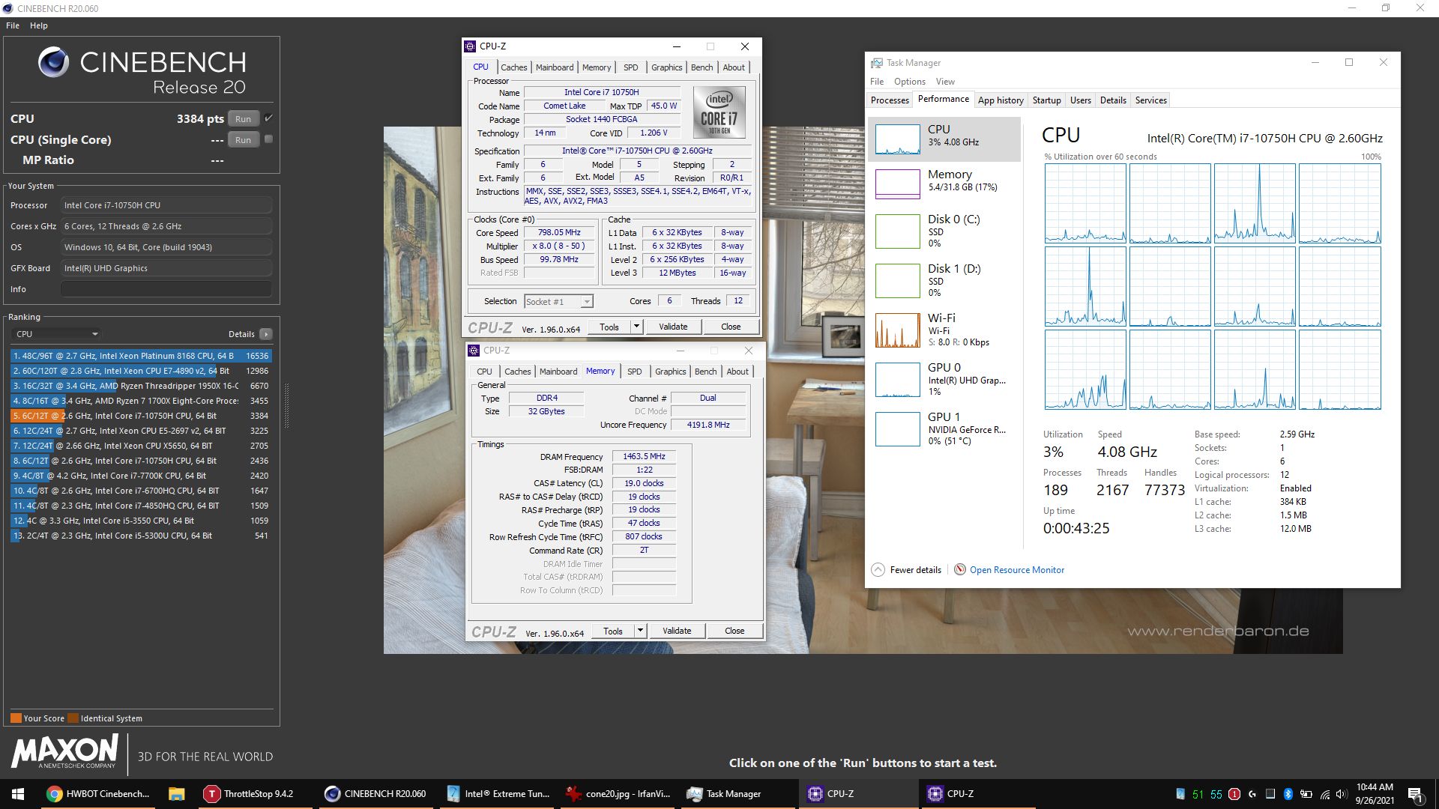Viewport: 1439px width, 809px height.
Task: Click the Open Resource Monitor icon
Action: [959, 569]
